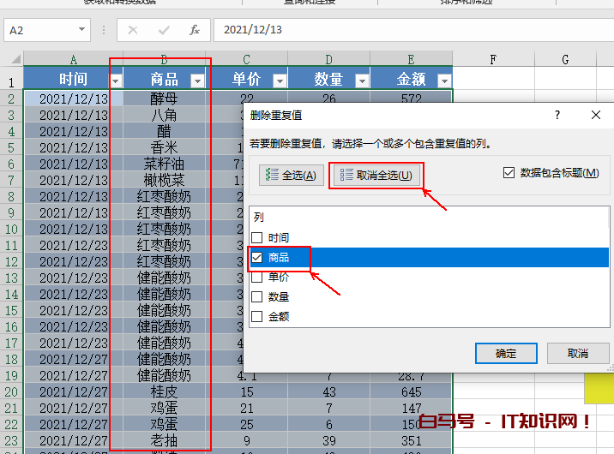Image resolution: width=614 pixels, height=454 pixels.
Task: Check the 金额 column checkbox
Action: coord(257,316)
